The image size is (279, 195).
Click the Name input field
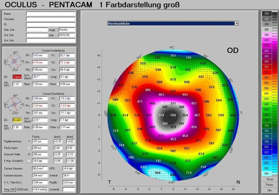(51, 14)
